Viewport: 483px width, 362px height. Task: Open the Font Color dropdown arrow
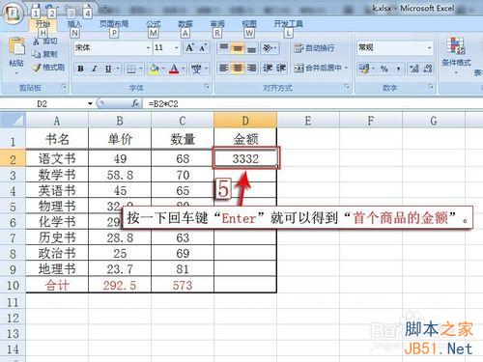pyautogui.click(x=184, y=69)
